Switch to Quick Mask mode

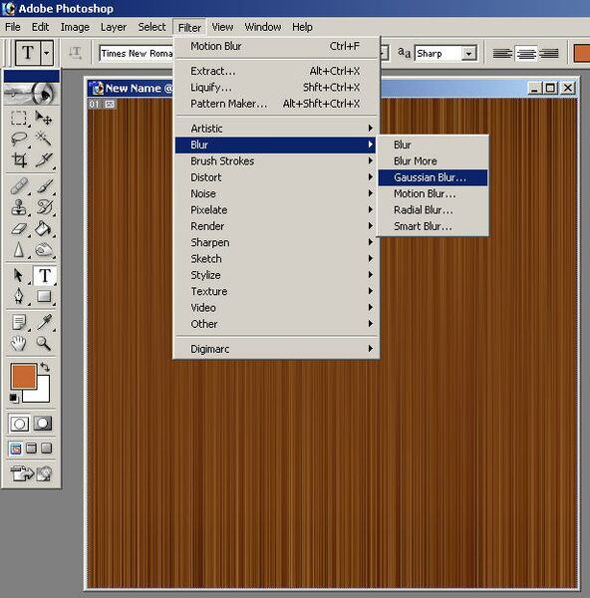click(43, 424)
